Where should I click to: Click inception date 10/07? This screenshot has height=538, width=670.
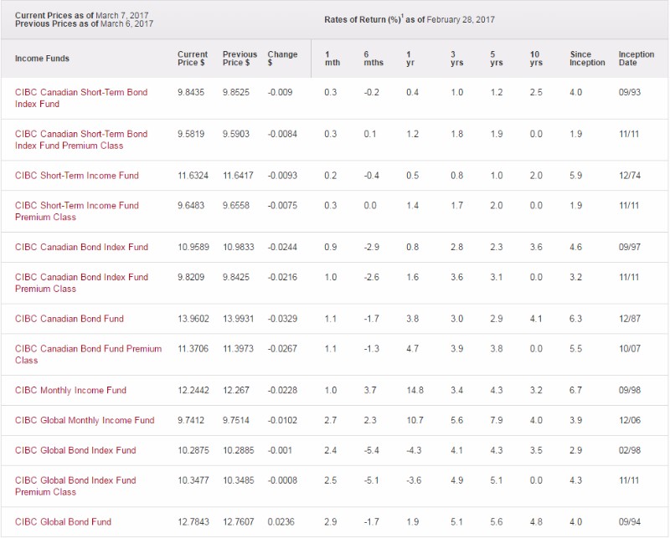click(x=630, y=349)
